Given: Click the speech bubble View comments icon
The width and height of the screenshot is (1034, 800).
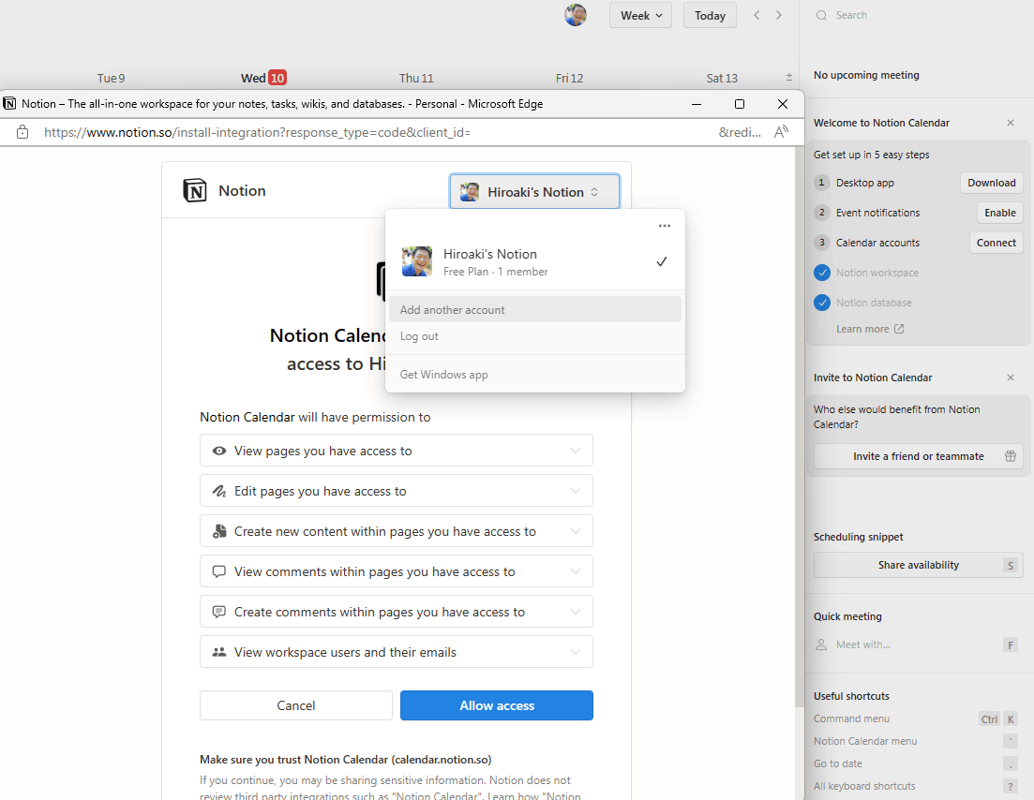Looking at the screenshot, I should [219, 571].
